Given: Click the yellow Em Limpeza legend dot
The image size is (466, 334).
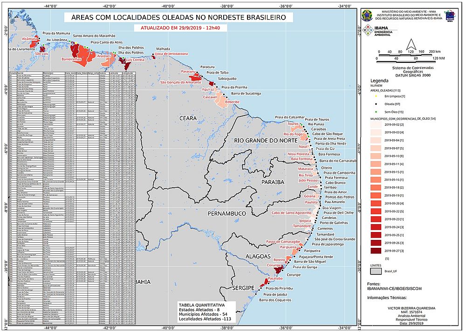Looking at the screenshot, I should (376, 96).
